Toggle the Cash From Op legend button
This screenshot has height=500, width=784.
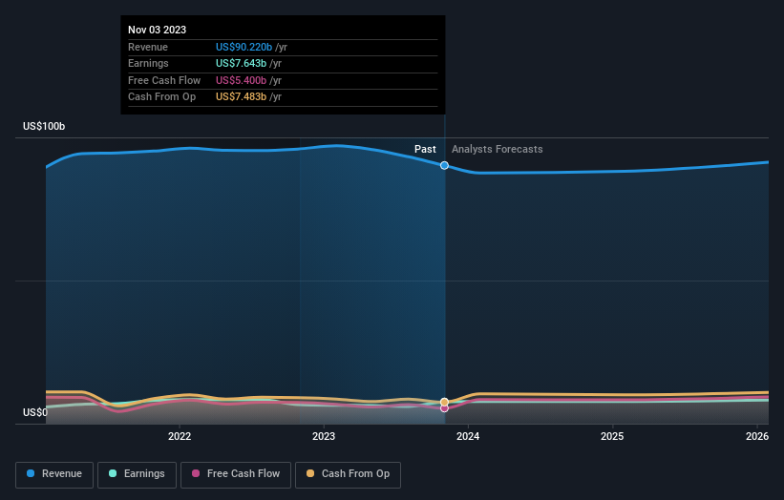348,474
